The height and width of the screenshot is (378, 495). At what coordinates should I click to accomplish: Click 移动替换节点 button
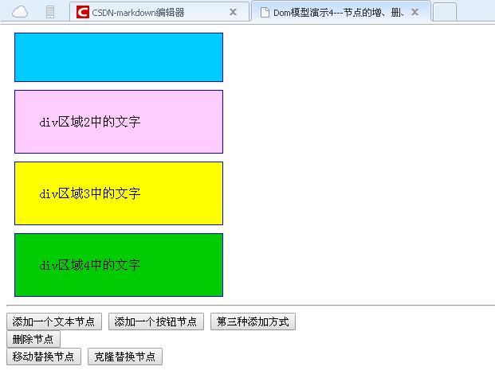(x=44, y=357)
